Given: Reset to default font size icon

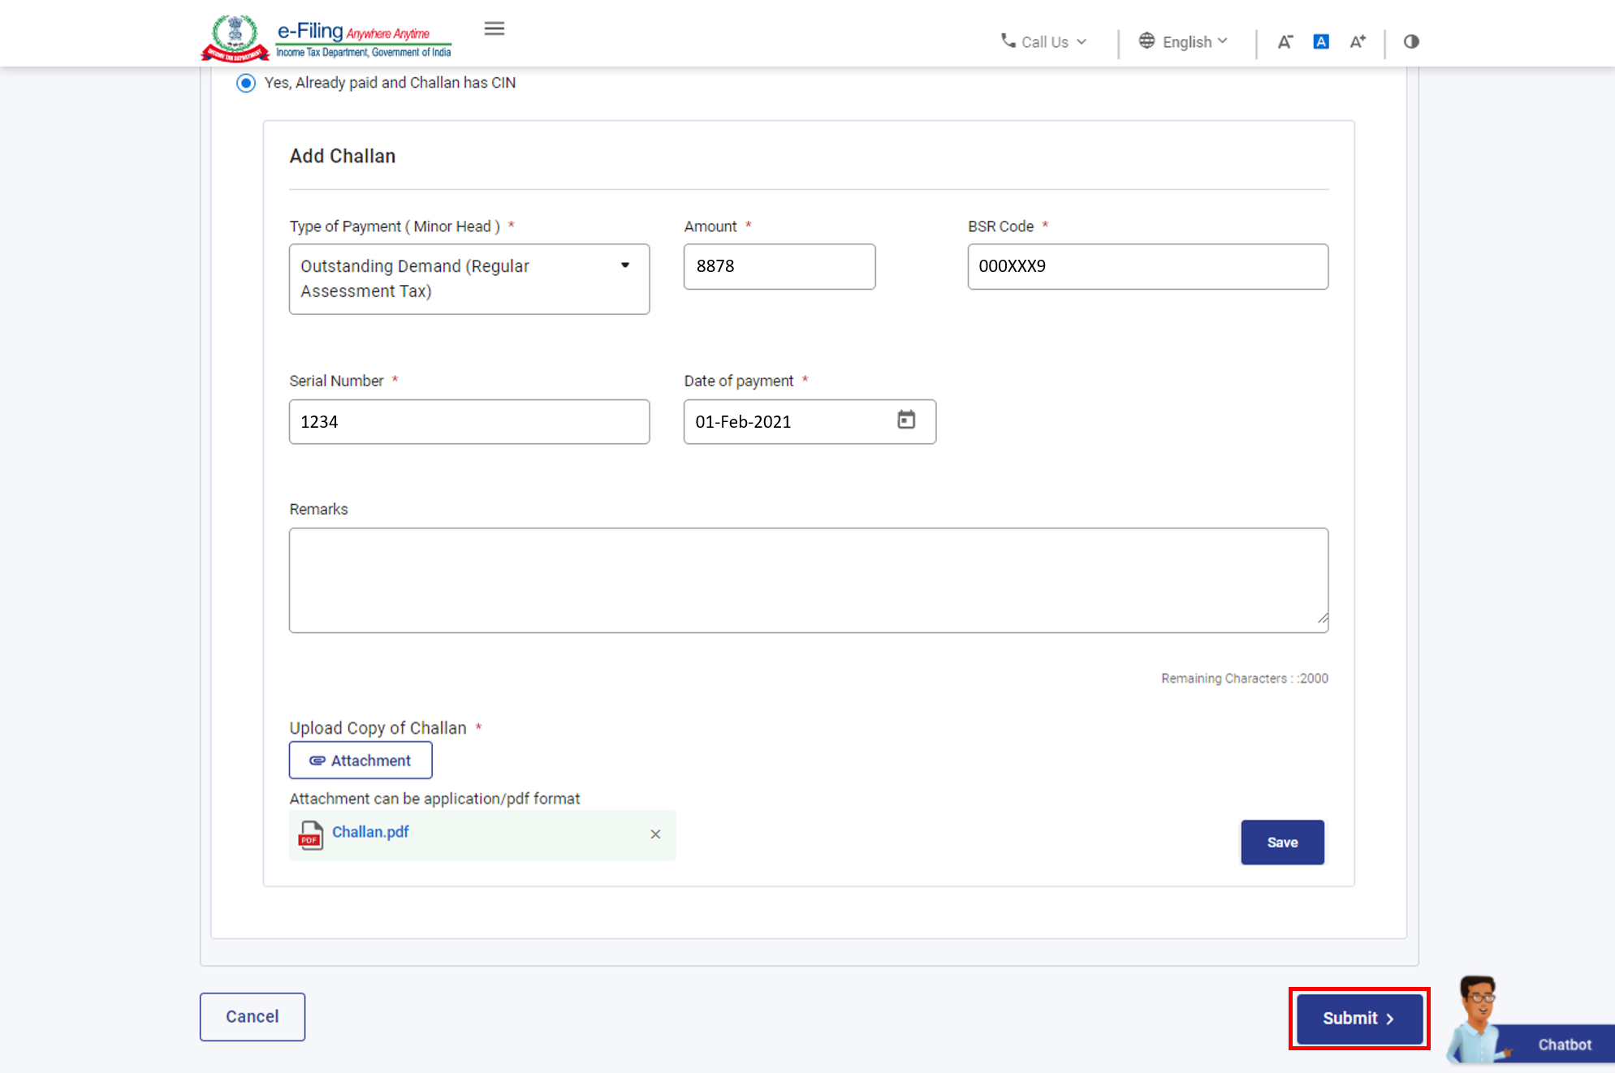Looking at the screenshot, I should (x=1321, y=41).
